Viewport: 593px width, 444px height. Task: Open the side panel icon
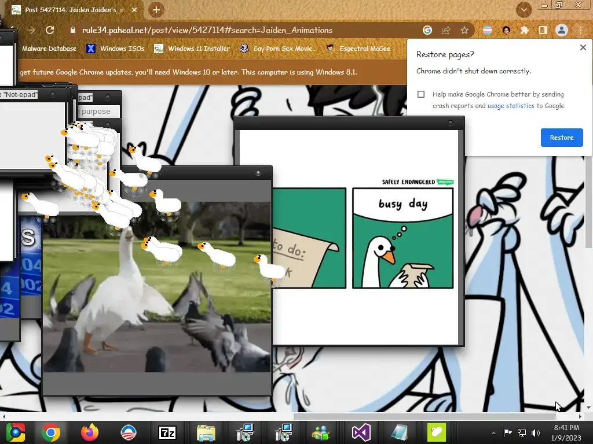543,30
